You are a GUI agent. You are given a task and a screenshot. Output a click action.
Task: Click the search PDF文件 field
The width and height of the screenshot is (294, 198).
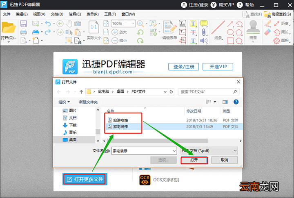[x=208, y=92]
